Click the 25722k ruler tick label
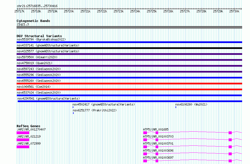The image size is (250, 164). point(102,11)
